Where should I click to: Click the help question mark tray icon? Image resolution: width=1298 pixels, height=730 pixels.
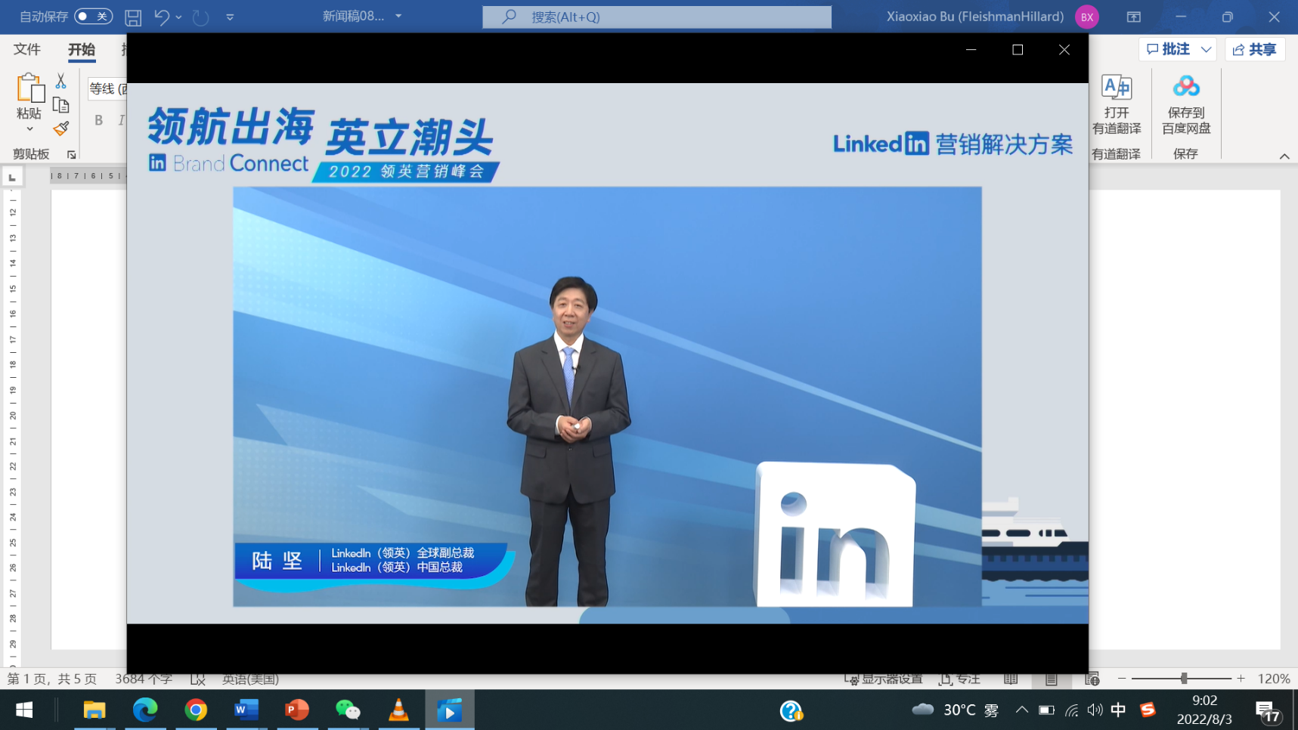click(x=792, y=710)
